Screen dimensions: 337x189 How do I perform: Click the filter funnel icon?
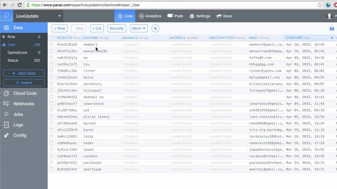tap(155, 28)
